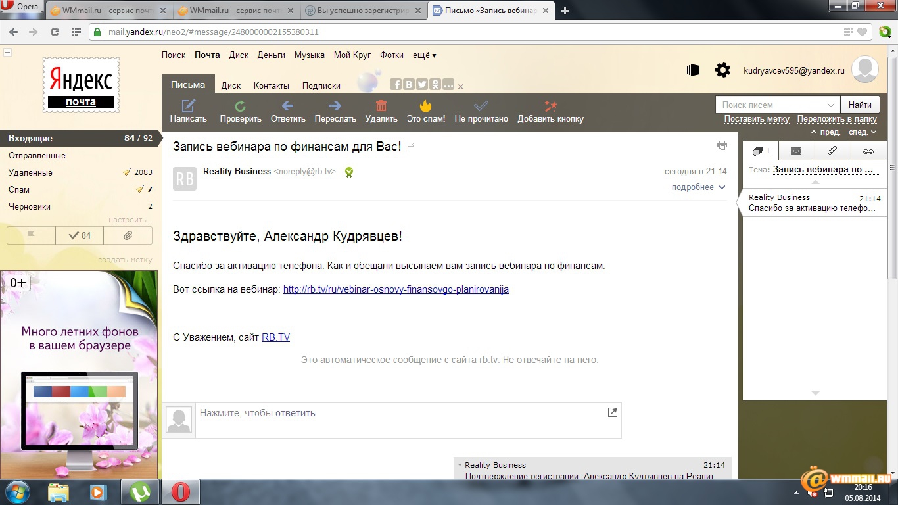Click the Ответить reply arrow
The height and width of the screenshot is (505, 898).
287,105
